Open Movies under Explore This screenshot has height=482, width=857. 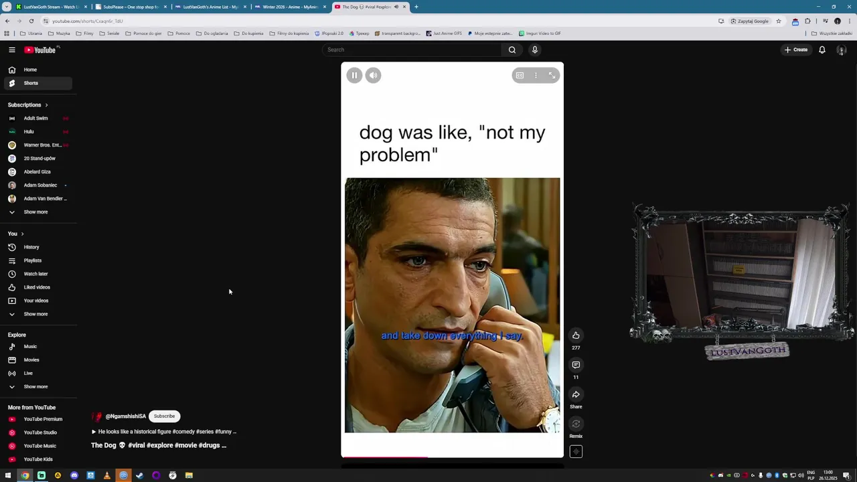[37, 359]
